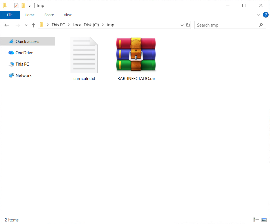Switch to the View ribbon tab
Screen dimensions: 270x224
coord(67,15)
